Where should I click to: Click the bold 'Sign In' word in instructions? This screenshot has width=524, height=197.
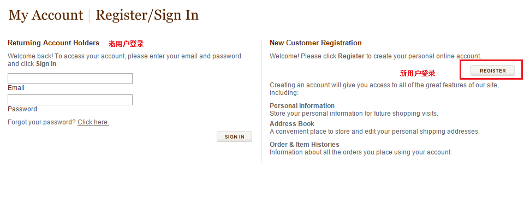click(x=46, y=64)
